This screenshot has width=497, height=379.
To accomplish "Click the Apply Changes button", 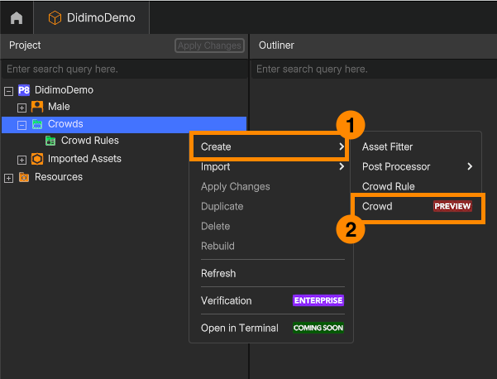I will pos(209,46).
